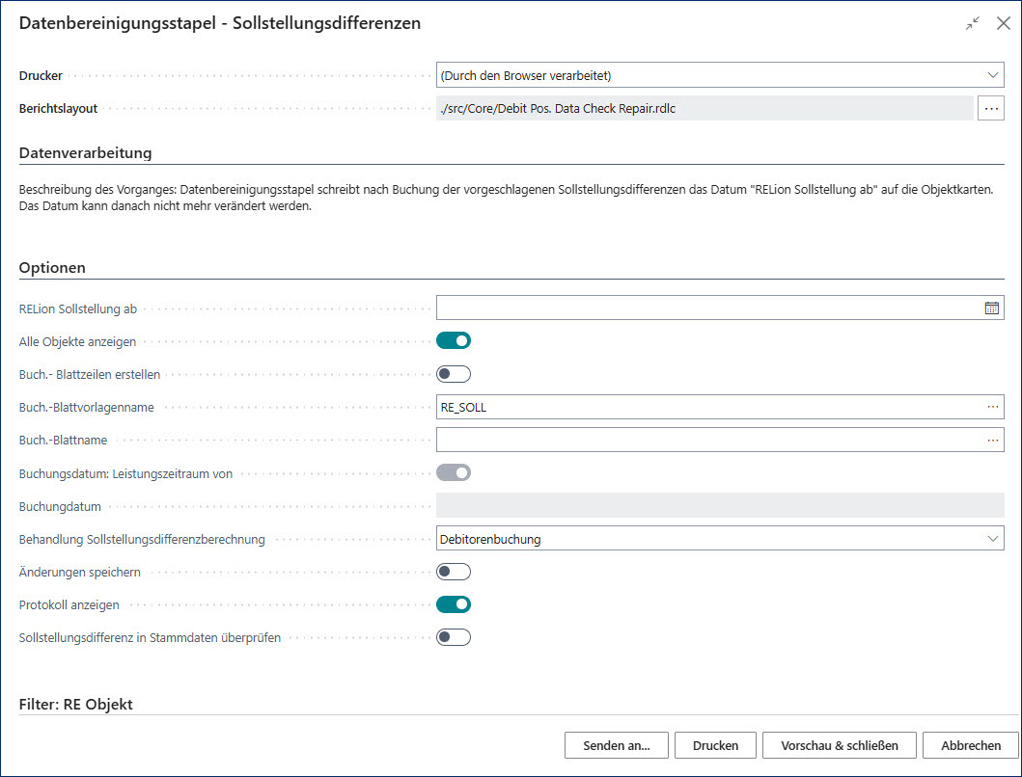Screen dimensions: 1022x777
Task: Open lookup for Buch.-Blattname field
Action: pos(992,441)
